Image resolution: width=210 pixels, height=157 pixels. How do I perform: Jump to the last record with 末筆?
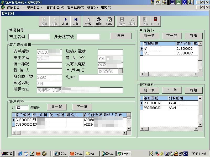click(76, 21)
